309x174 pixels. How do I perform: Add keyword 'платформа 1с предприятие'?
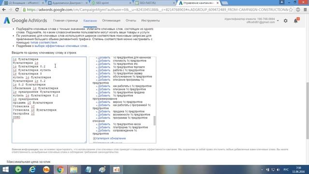click(x=104, y=127)
